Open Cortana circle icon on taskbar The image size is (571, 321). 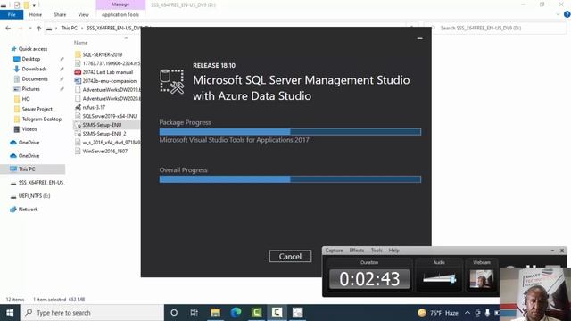click(x=174, y=313)
